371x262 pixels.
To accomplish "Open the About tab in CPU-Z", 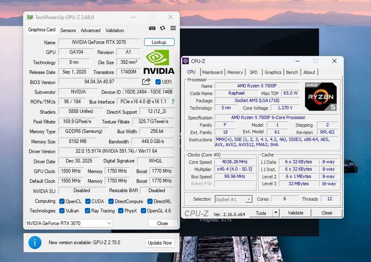I will tap(309, 72).
